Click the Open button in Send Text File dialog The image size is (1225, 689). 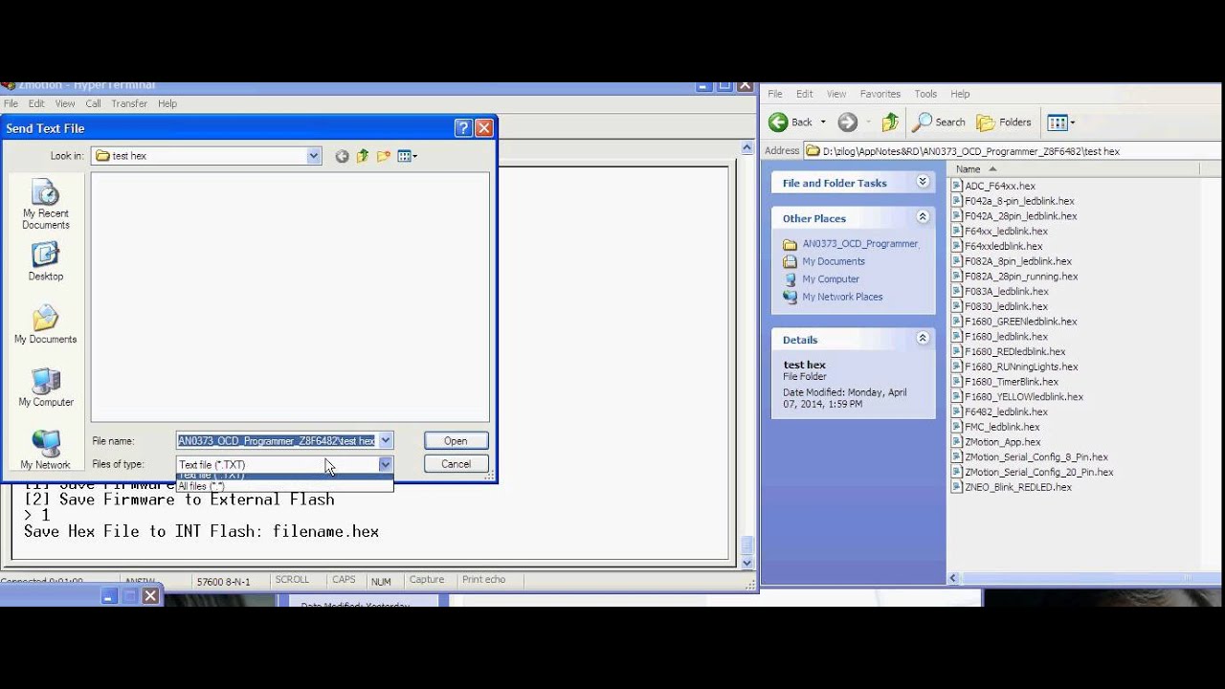pyautogui.click(x=456, y=441)
